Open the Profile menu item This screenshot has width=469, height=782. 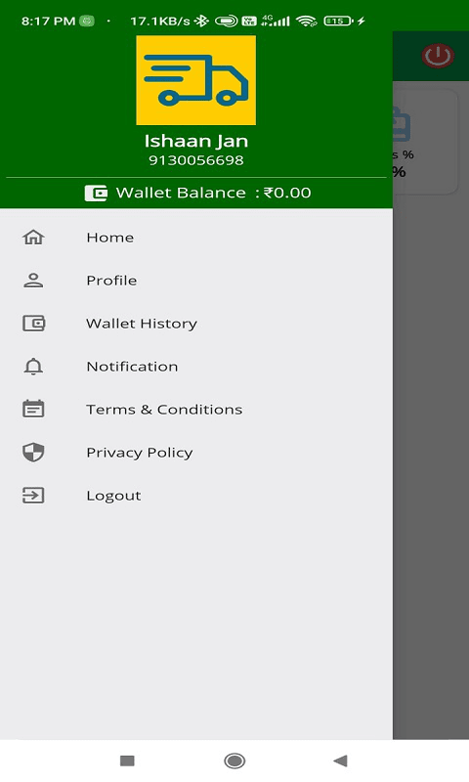(196, 281)
